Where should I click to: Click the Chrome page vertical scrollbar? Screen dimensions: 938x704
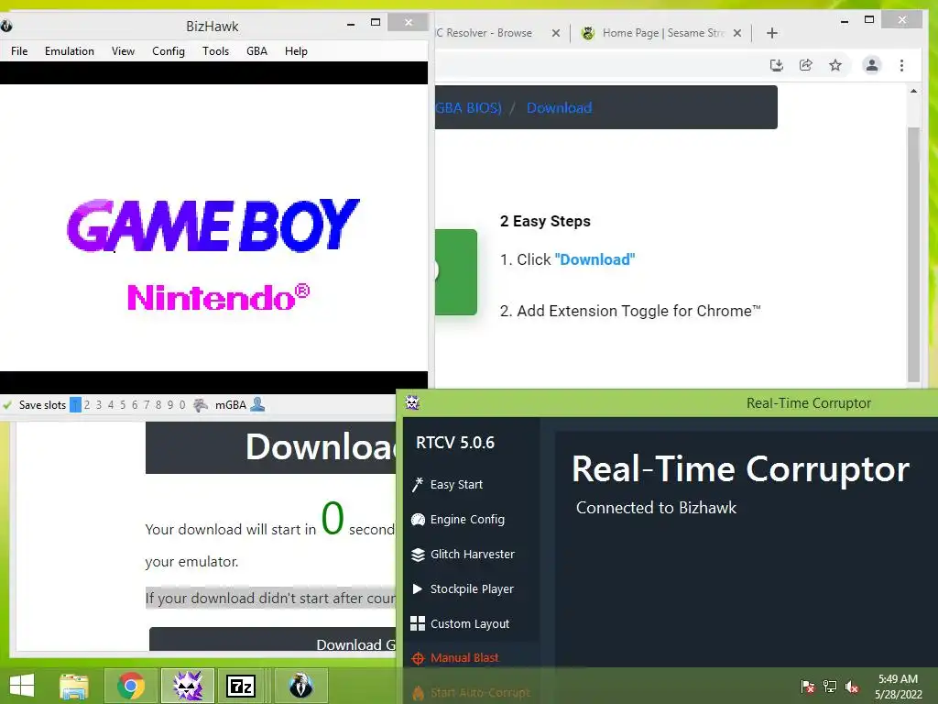[913, 255]
